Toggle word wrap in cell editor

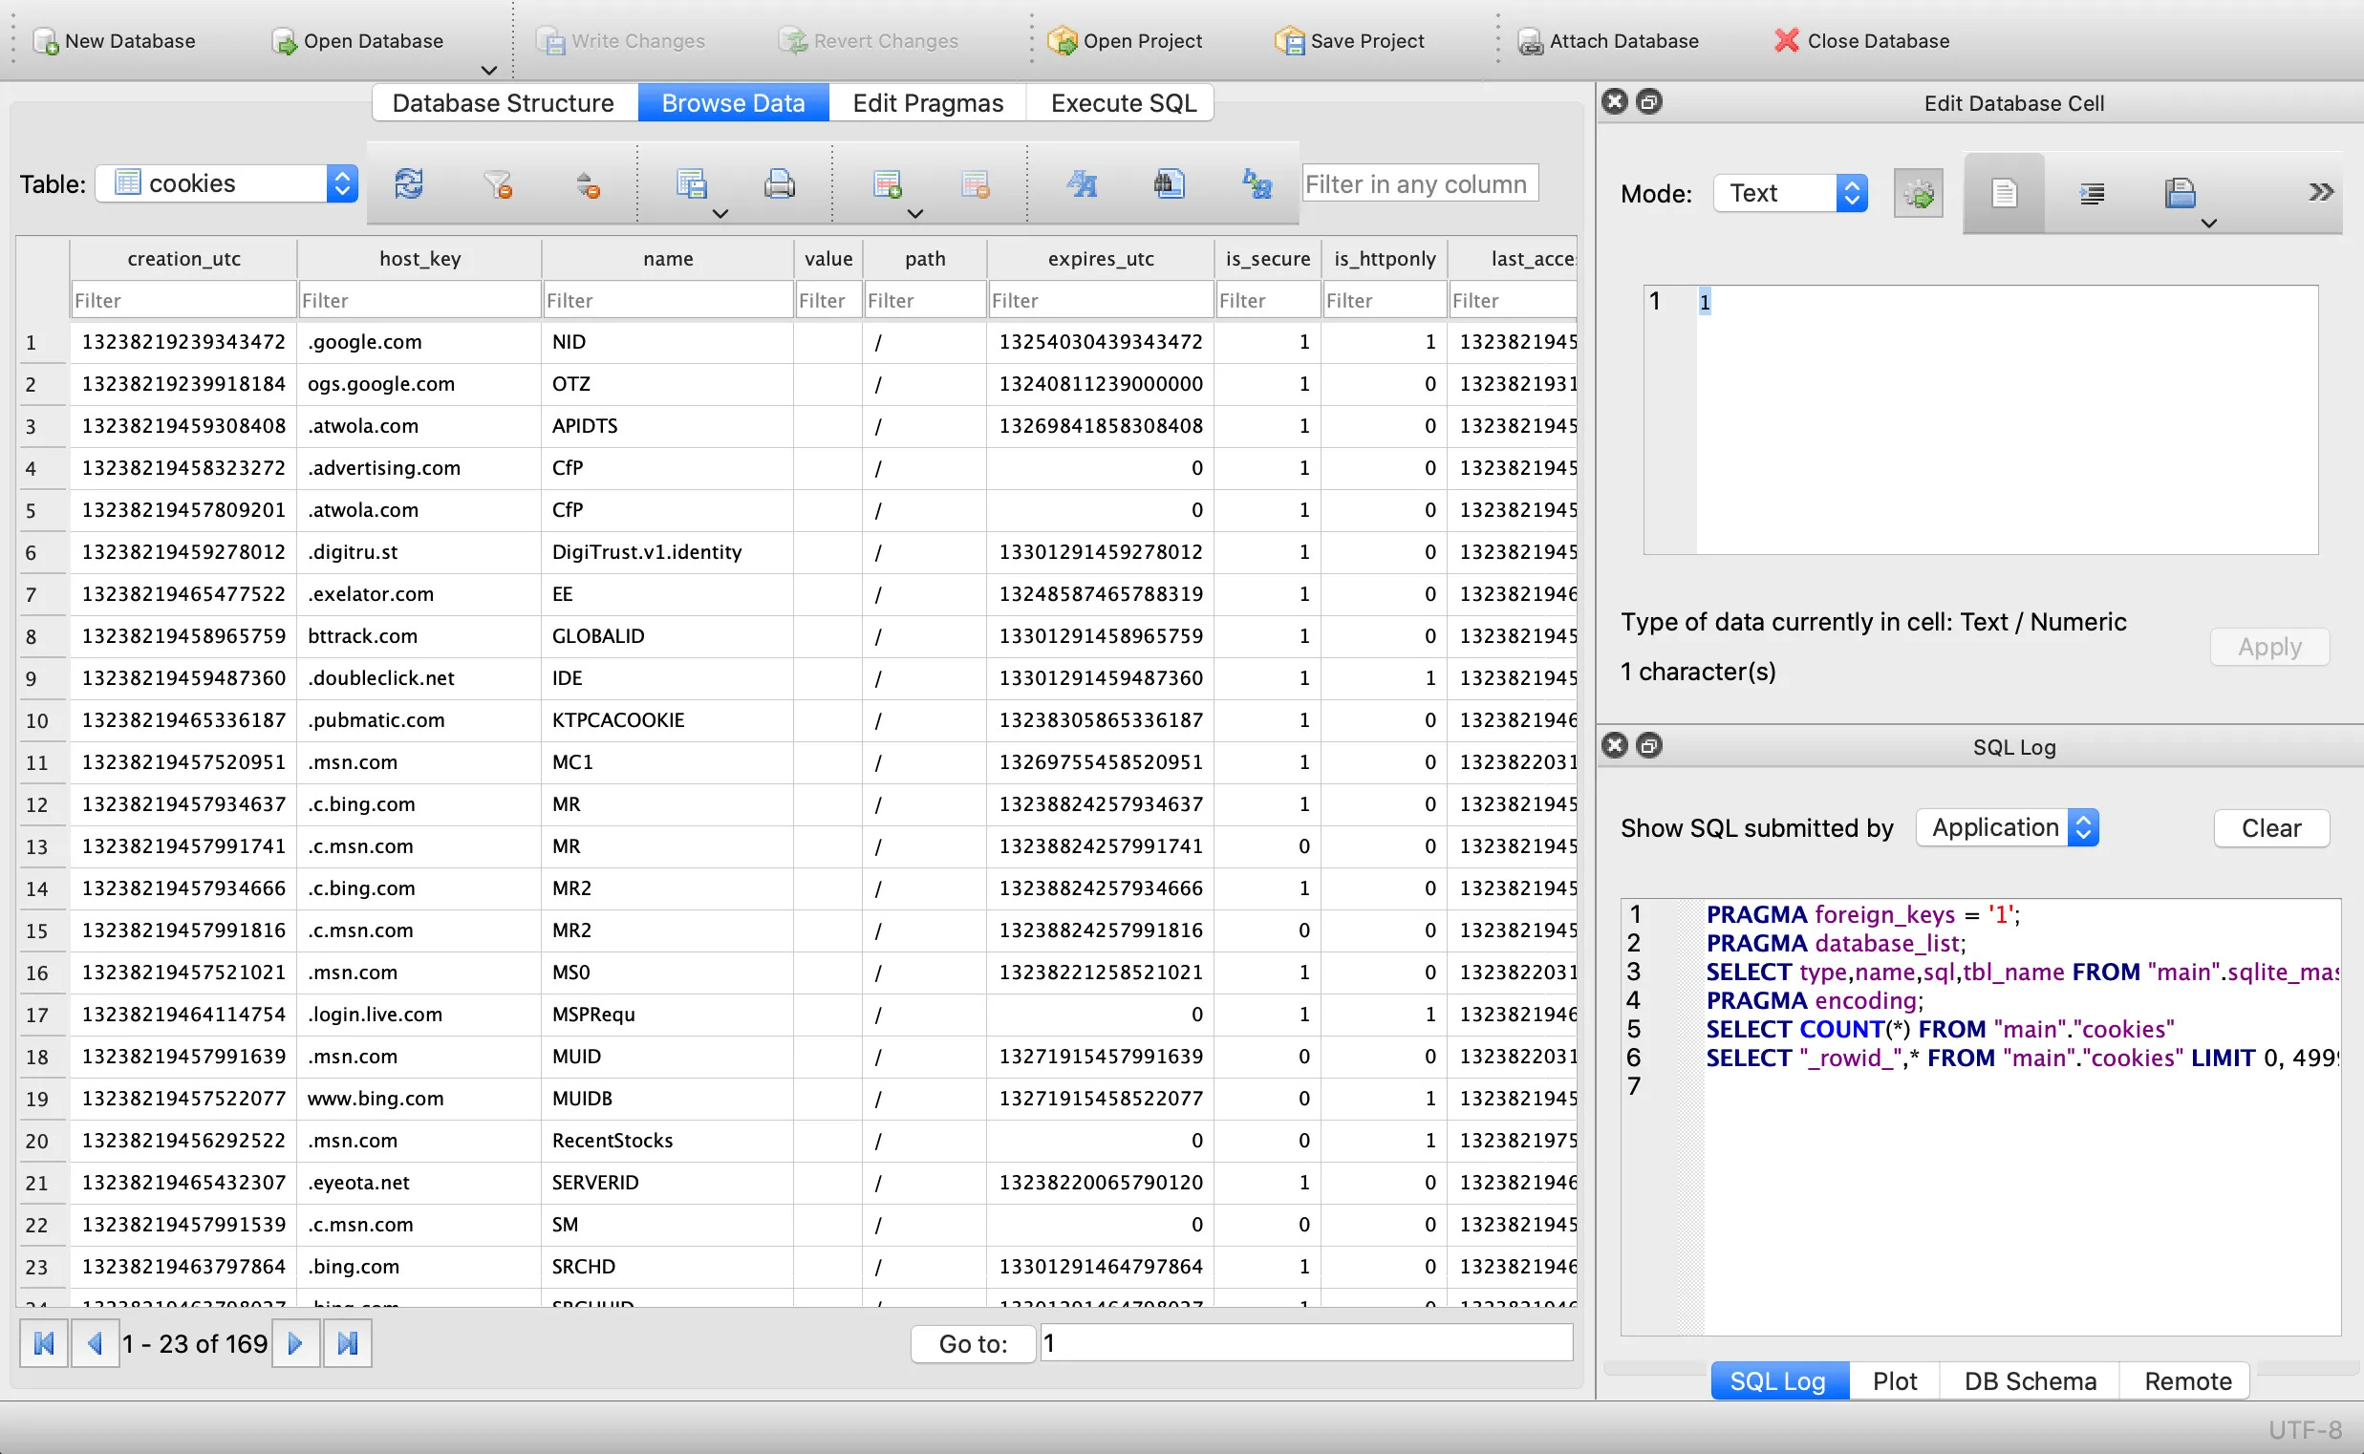pos(2004,194)
